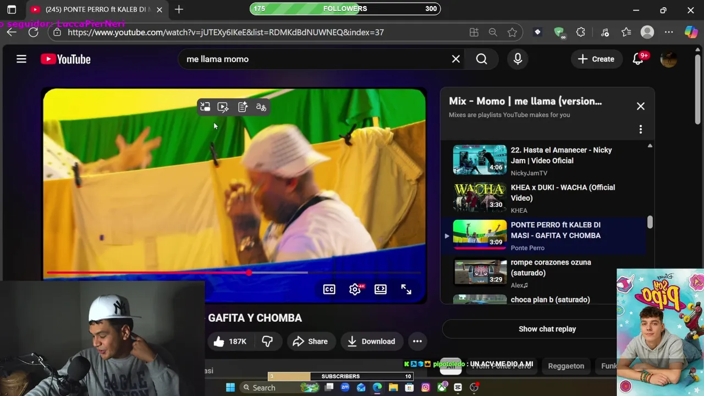The image size is (704, 396).
Task: Open the YouTube hamburger guide menu
Action: click(21, 59)
